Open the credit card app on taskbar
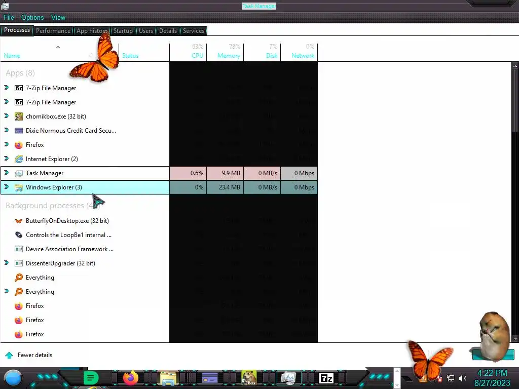Viewport: 519px width, 389px height. tap(209, 378)
